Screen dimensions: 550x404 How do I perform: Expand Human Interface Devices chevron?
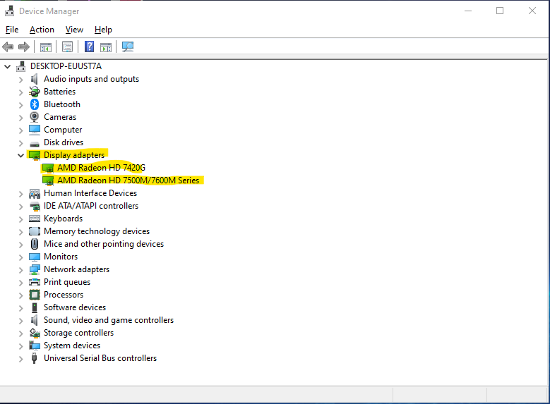(x=20, y=194)
